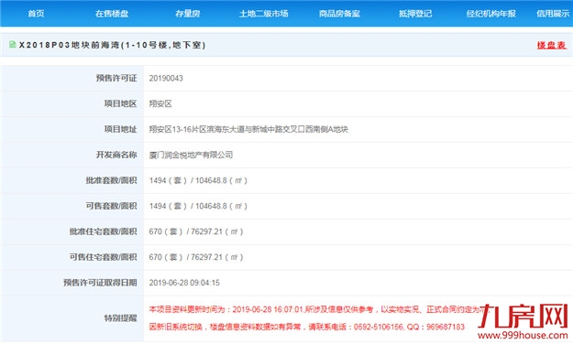Click the 预售许可证取得日期 row label

[x=100, y=283]
